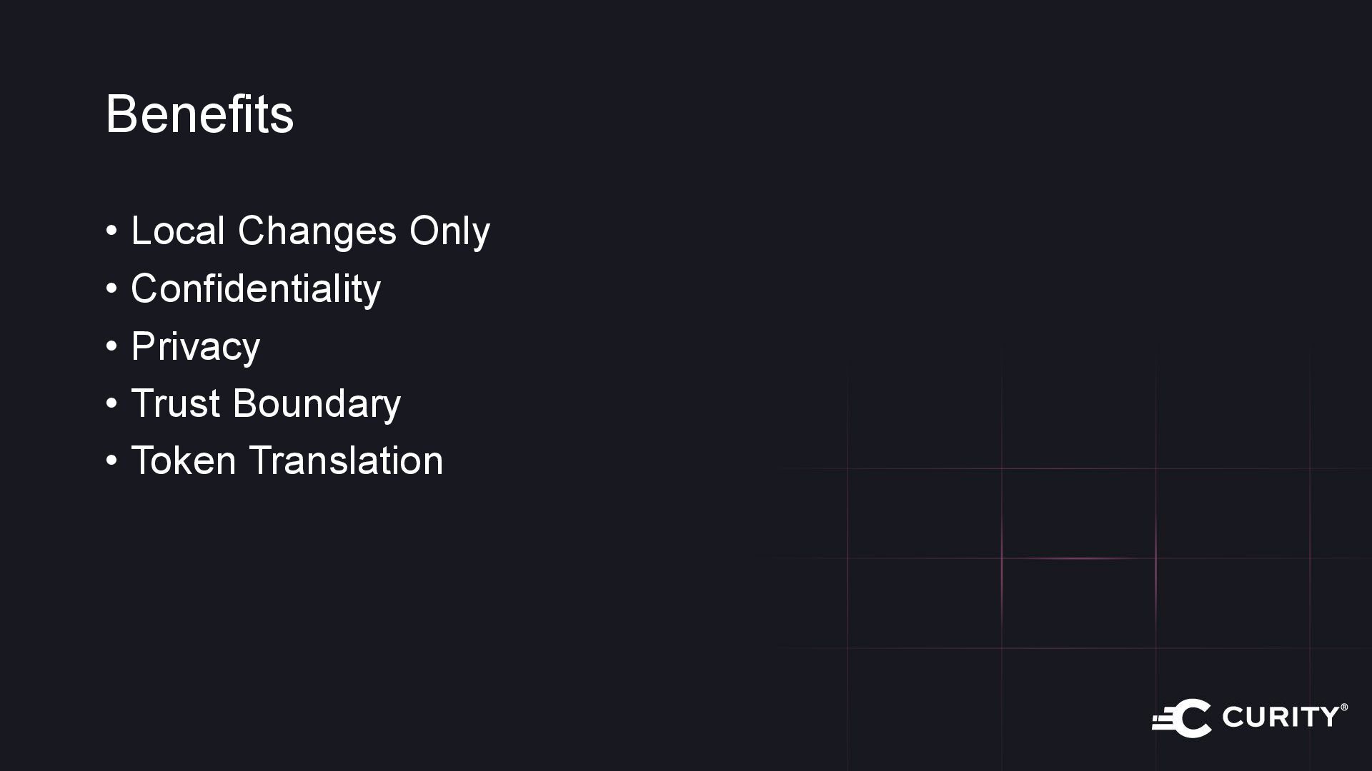Image resolution: width=1372 pixels, height=771 pixels.
Task: Click the registered trademark symbol beside CURITY
Action: click(1344, 707)
